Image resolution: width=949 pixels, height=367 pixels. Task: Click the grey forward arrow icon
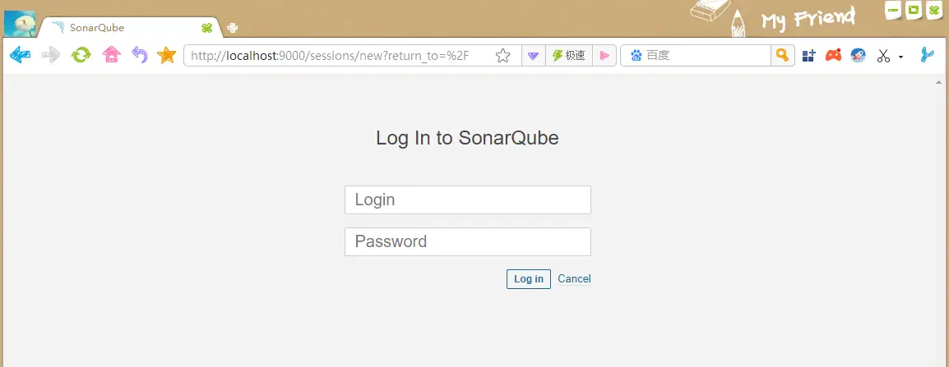[51, 56]
